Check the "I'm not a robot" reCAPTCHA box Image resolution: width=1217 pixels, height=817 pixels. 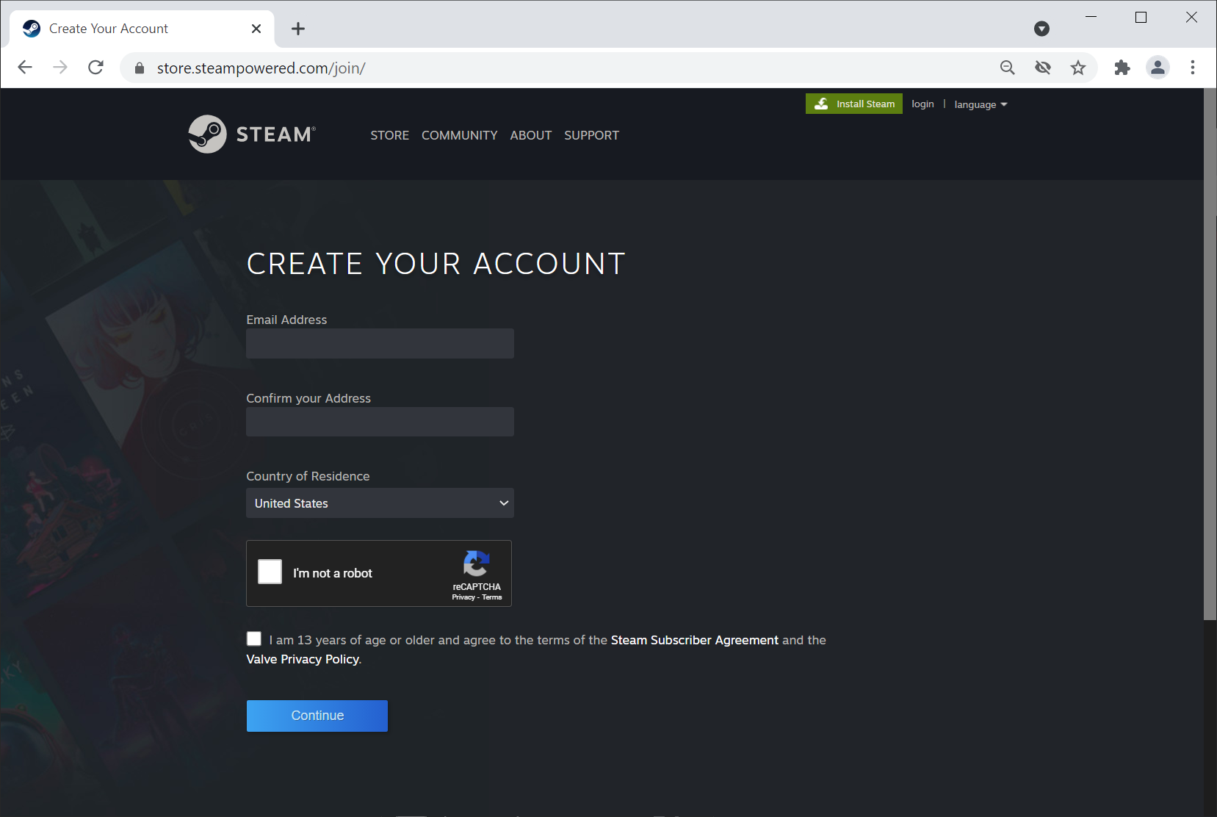pos(270,572)
